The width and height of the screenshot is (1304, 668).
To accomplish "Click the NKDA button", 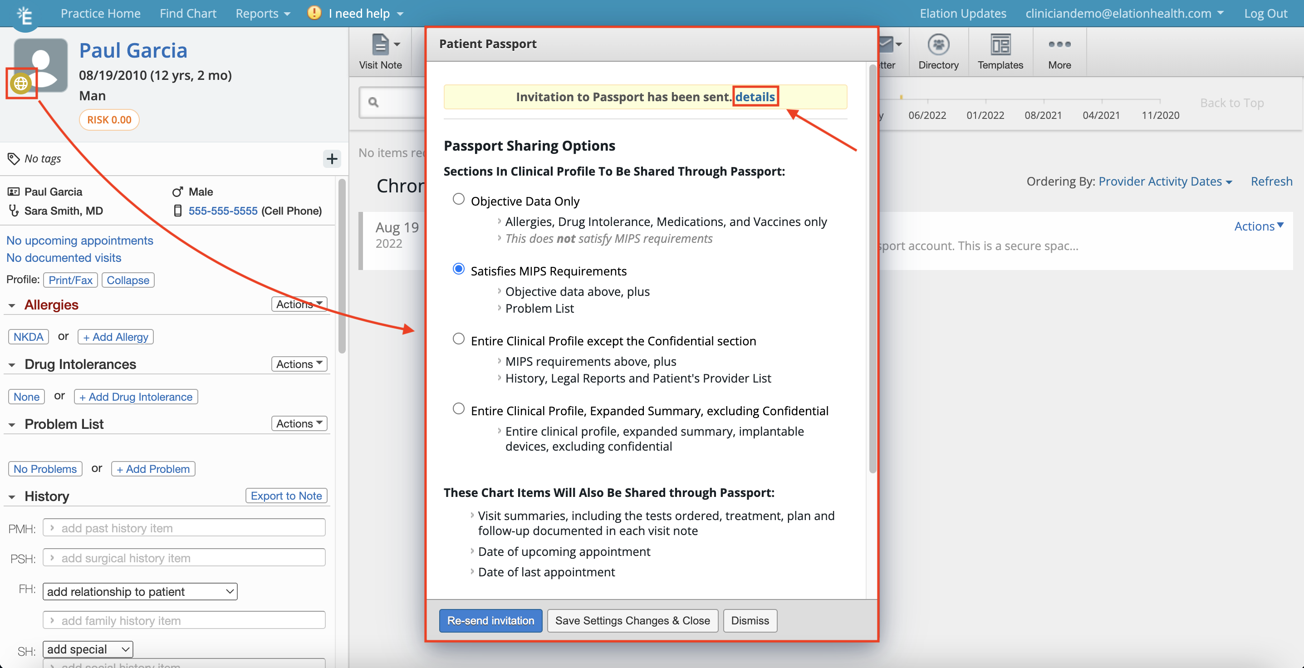I will 28,337.
